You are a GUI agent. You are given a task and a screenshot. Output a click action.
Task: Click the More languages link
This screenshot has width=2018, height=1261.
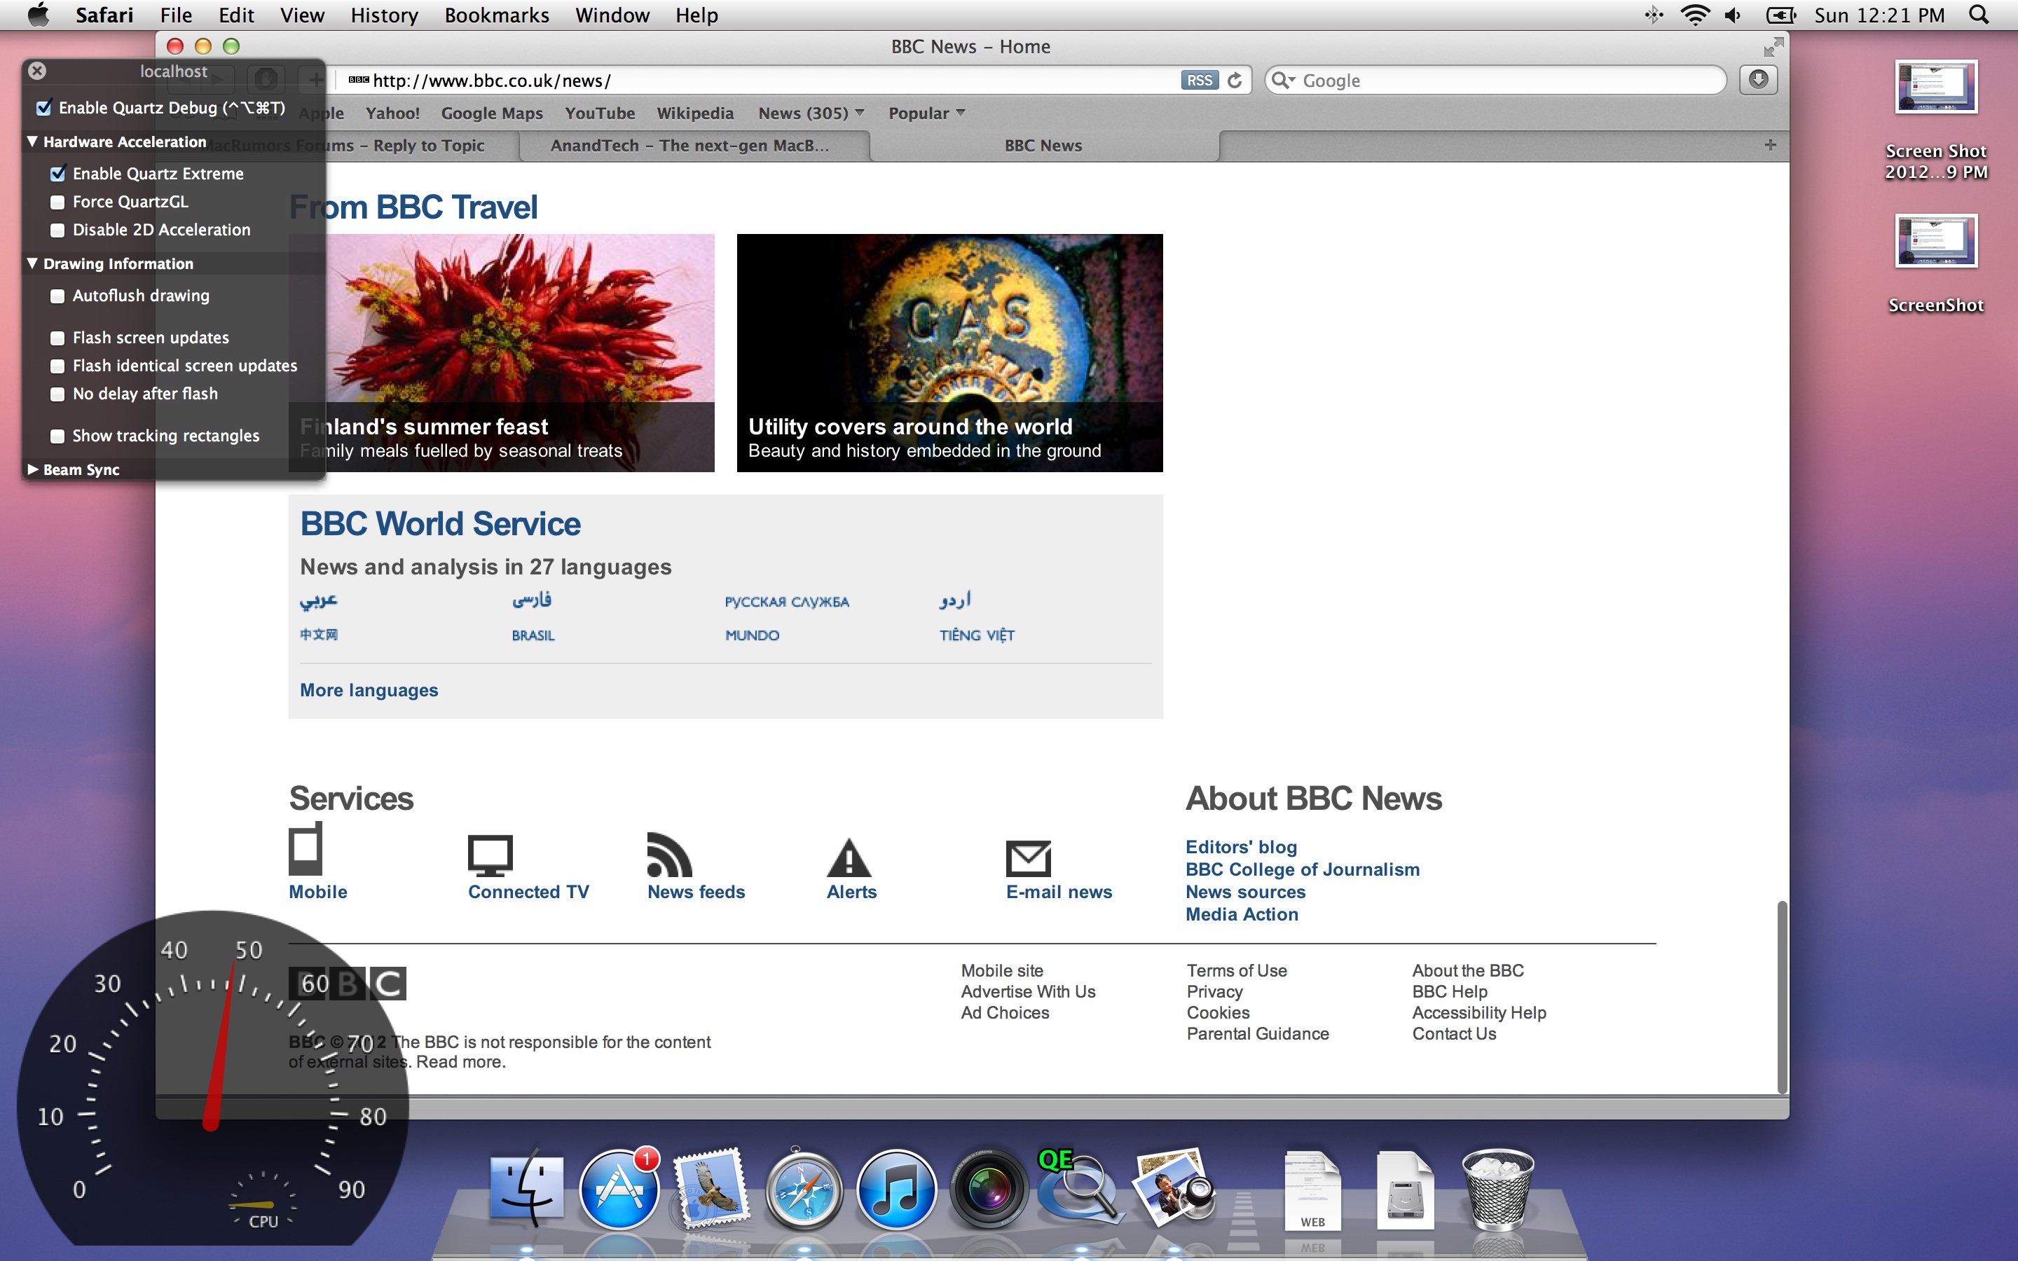pyautogui.click(x=369, y=690)
